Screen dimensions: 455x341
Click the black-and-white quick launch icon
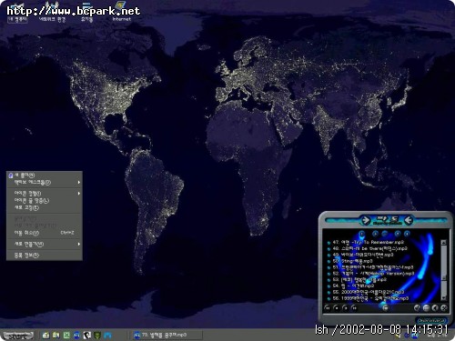click(x=87, y=336)
